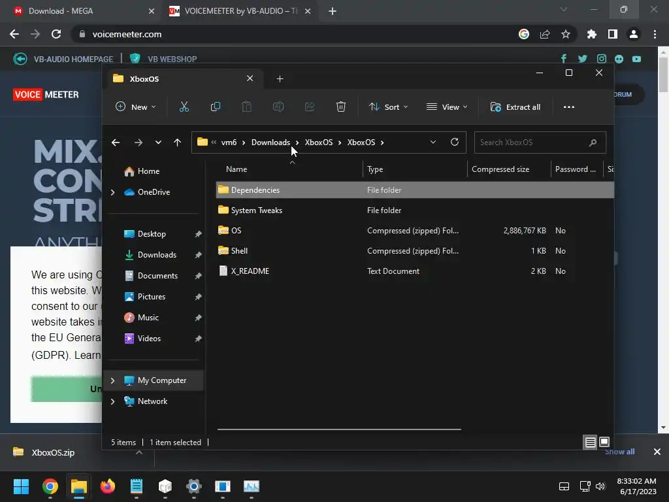The height and width of the screenshot is (502, 669).
Task: Click the share page icon in Chrome address bar
Action: (x=545, y=34)
